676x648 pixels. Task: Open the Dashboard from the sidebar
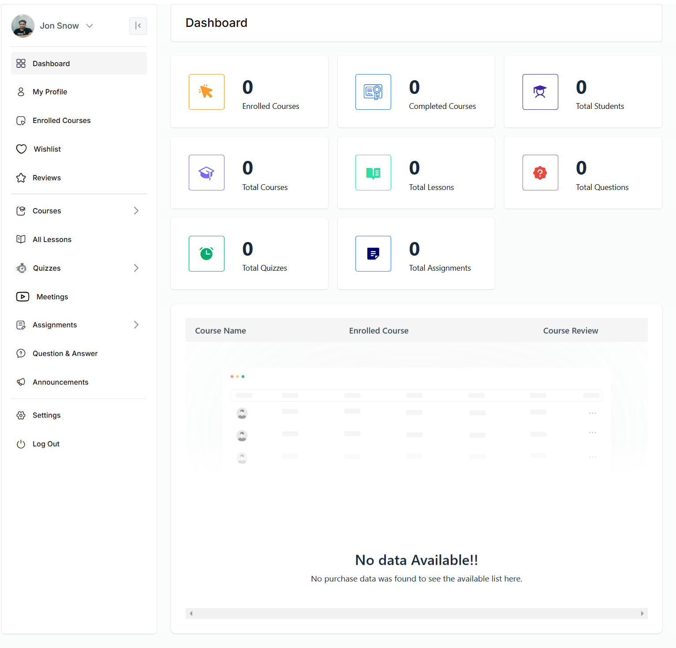point(51,63)
